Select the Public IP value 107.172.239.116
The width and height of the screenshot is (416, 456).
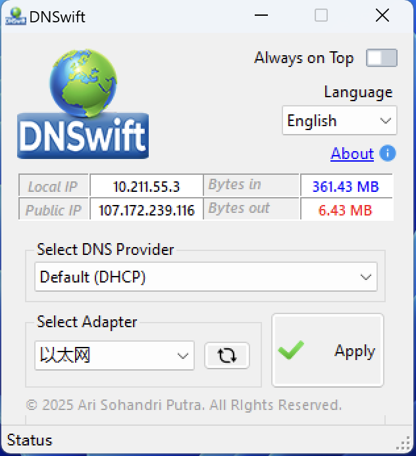tap(146, 210)
